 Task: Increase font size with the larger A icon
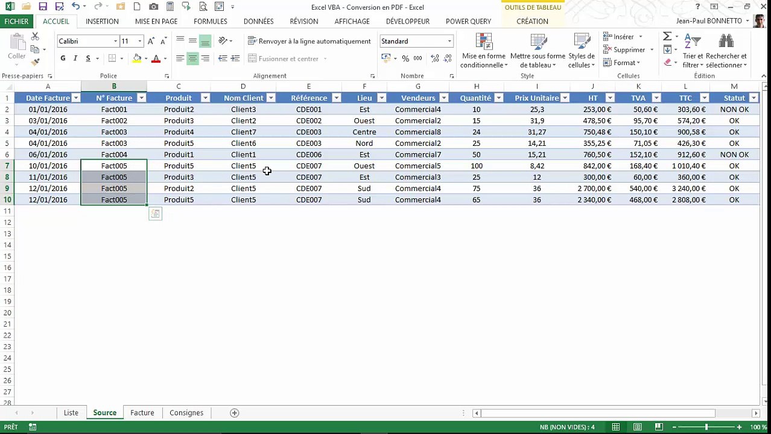[x=151, y=41]
